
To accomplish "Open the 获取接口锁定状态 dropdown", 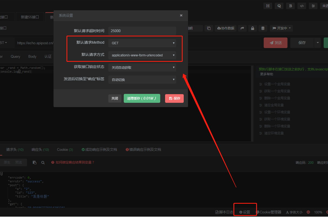I will 142,67.
